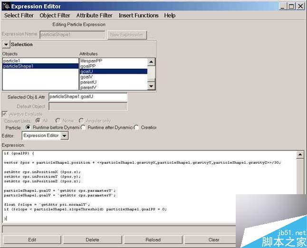Click Expression area scroll up arrow
This screenshot has height=248, width=307.
pyautogui.click(x=300, y=155)
